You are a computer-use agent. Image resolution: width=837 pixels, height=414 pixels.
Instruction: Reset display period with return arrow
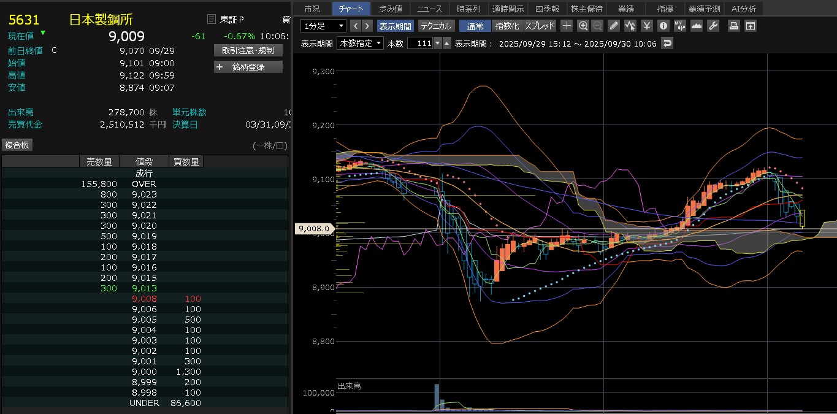pos(667,43)
